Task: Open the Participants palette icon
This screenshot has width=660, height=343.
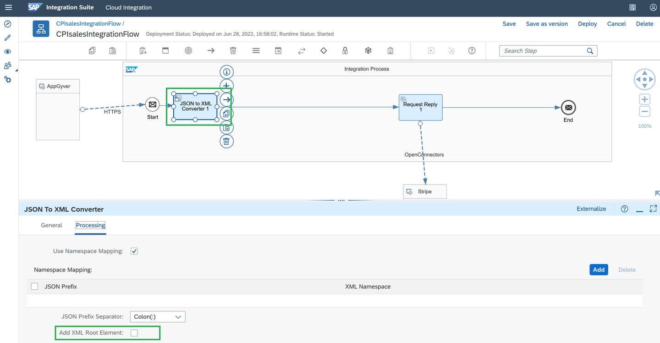Action: pos(143,51)
